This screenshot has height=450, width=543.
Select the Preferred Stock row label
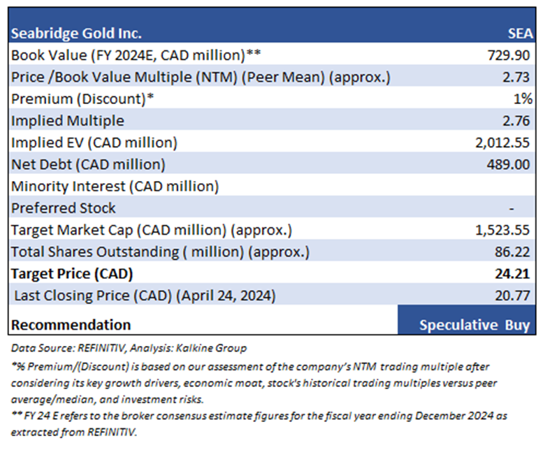pos(64,208)
